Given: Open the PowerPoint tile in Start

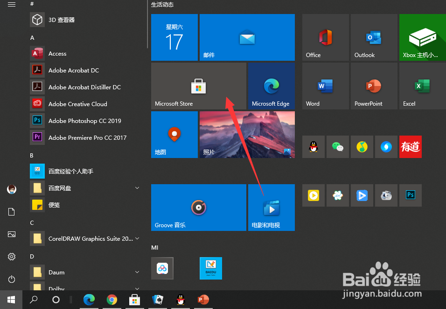Looking at the screenshot, I should 374,86.
